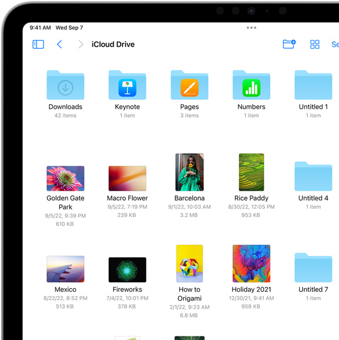Viewport: 339px width, 340px height.
Task: Open the How to Origami file
Action: [190, 264]
